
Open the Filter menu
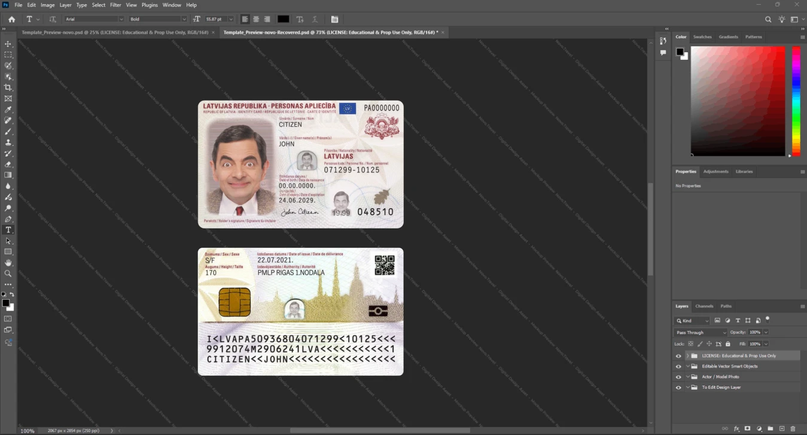coord(115,5)
